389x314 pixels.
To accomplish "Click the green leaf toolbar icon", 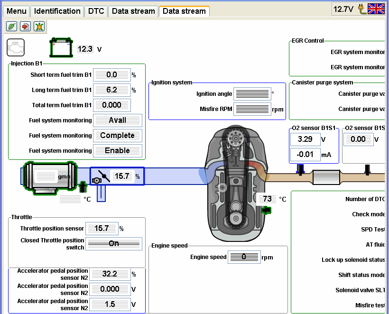I will [12, 26].
